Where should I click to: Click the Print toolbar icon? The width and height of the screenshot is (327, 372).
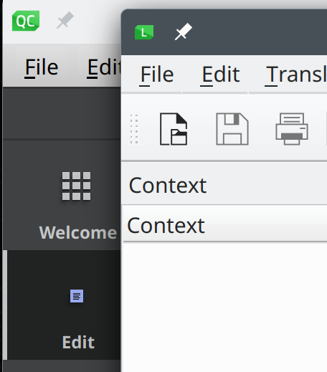click(292, 129)
